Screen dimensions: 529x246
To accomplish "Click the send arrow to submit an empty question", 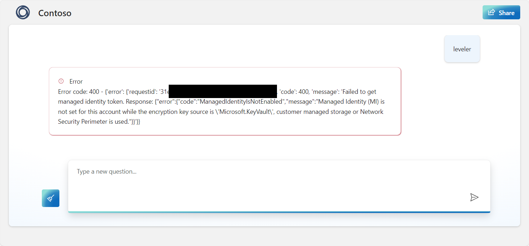I will click(x=475, y=197).
